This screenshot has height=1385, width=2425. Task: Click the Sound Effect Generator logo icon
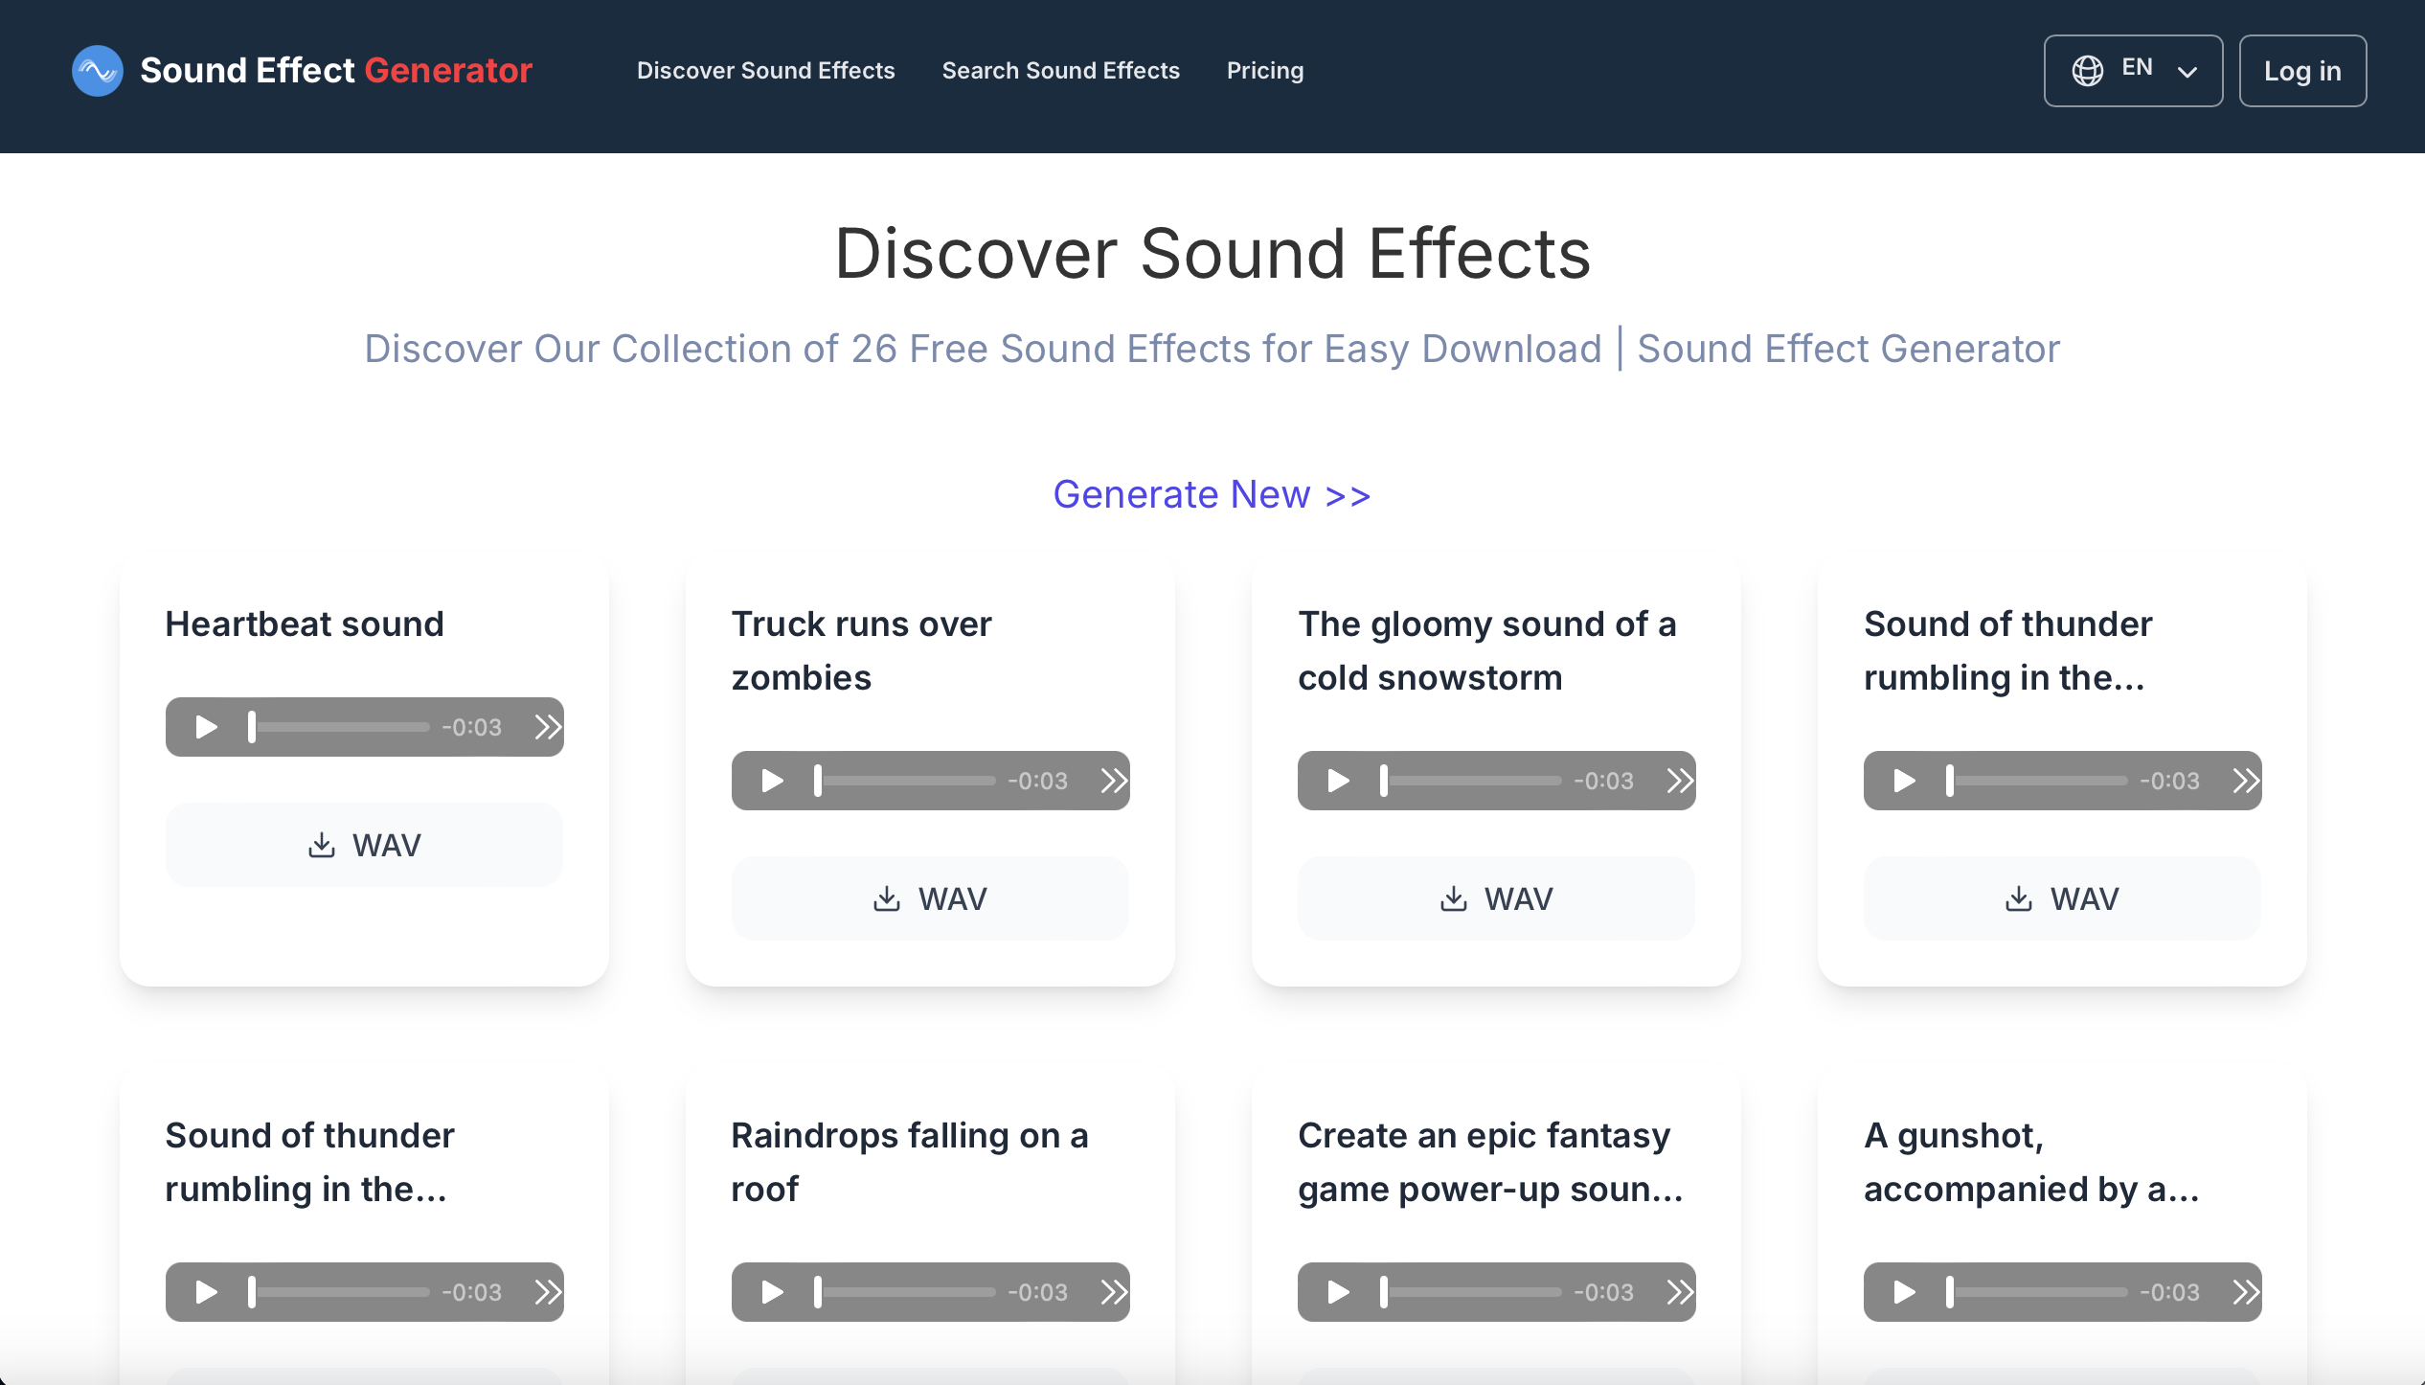pos(98,71)
